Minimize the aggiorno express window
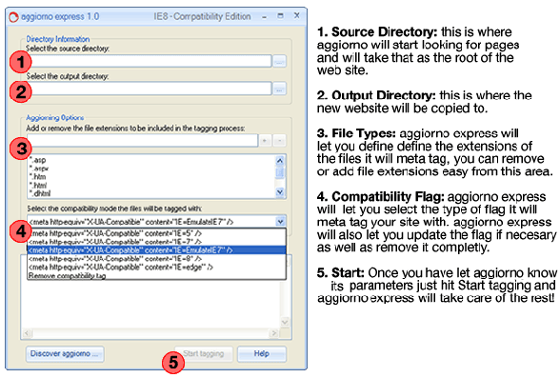The width and height of the screenshot is (560, 378). pos(265,17)
